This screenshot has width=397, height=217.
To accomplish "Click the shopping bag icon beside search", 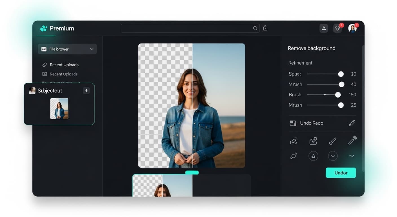I will 265,28.
